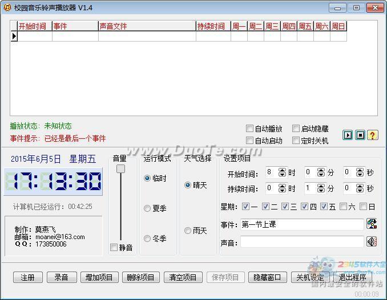The height and width of the screenshot is (300, 387).
Task: Uncheck weekday 三 checkbox
Action: (x=285, y=206)
